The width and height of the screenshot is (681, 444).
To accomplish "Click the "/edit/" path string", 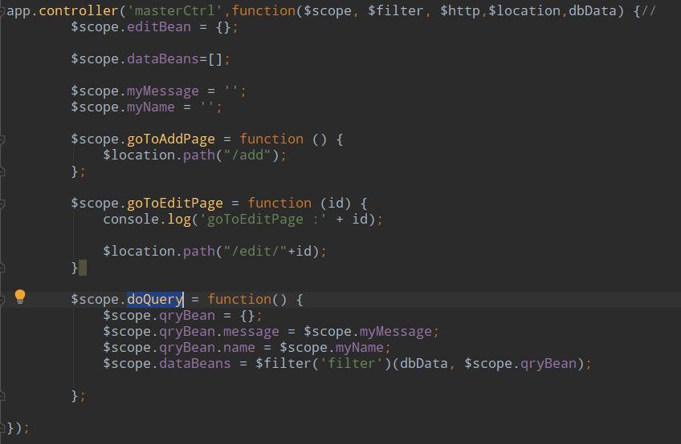I will pos(255,252).
